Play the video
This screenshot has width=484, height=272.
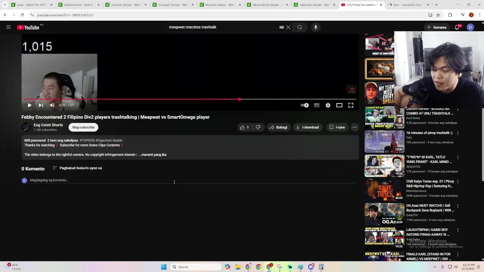pyautogui.click(x=29, y=105)
